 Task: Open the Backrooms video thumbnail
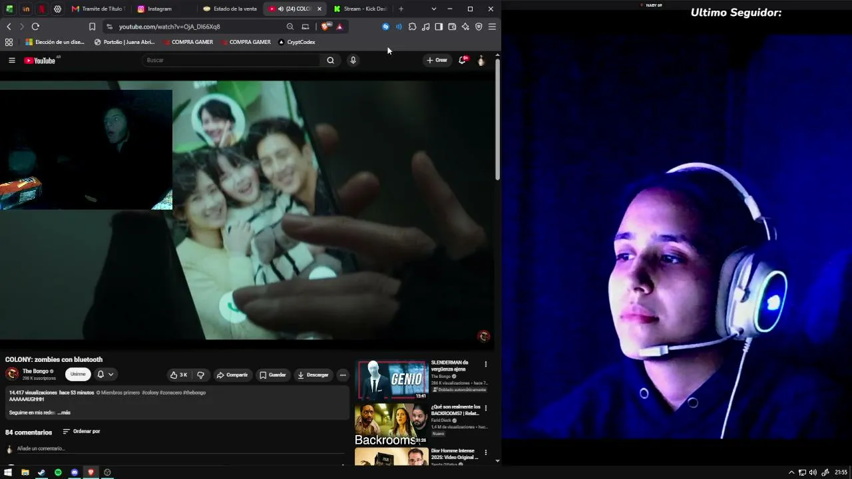(391, 424)
